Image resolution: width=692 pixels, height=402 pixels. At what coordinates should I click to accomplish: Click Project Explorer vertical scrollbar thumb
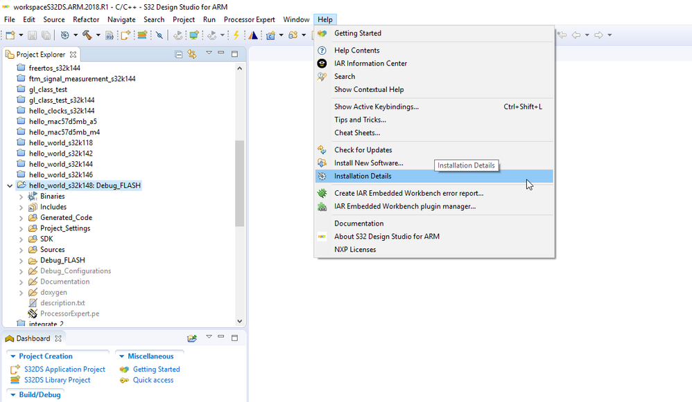(240, 183)
